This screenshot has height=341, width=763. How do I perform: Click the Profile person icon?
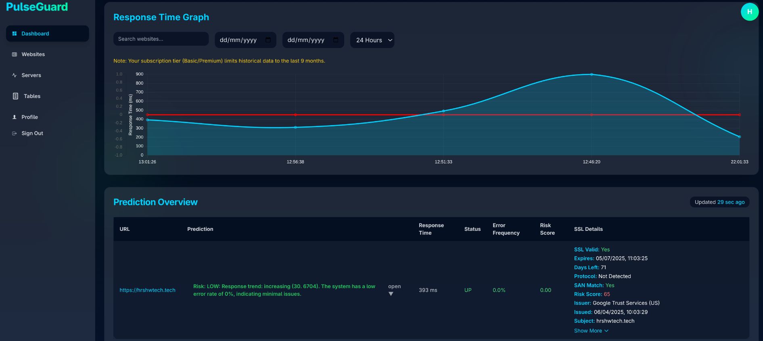(x=15, y=117)
